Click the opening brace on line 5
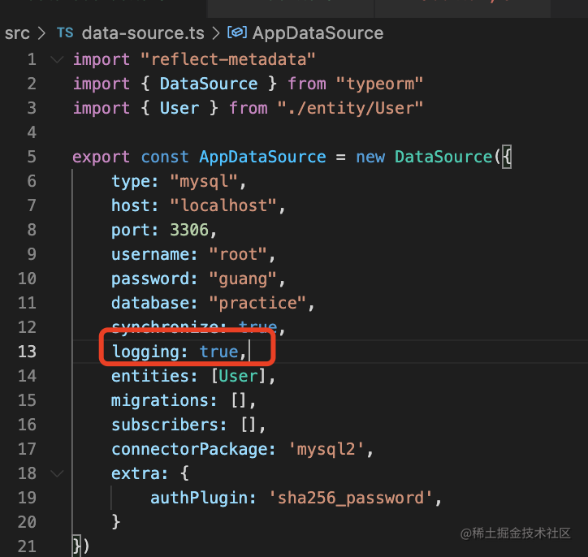Viewport: 588px width, 557px height. 507,157
